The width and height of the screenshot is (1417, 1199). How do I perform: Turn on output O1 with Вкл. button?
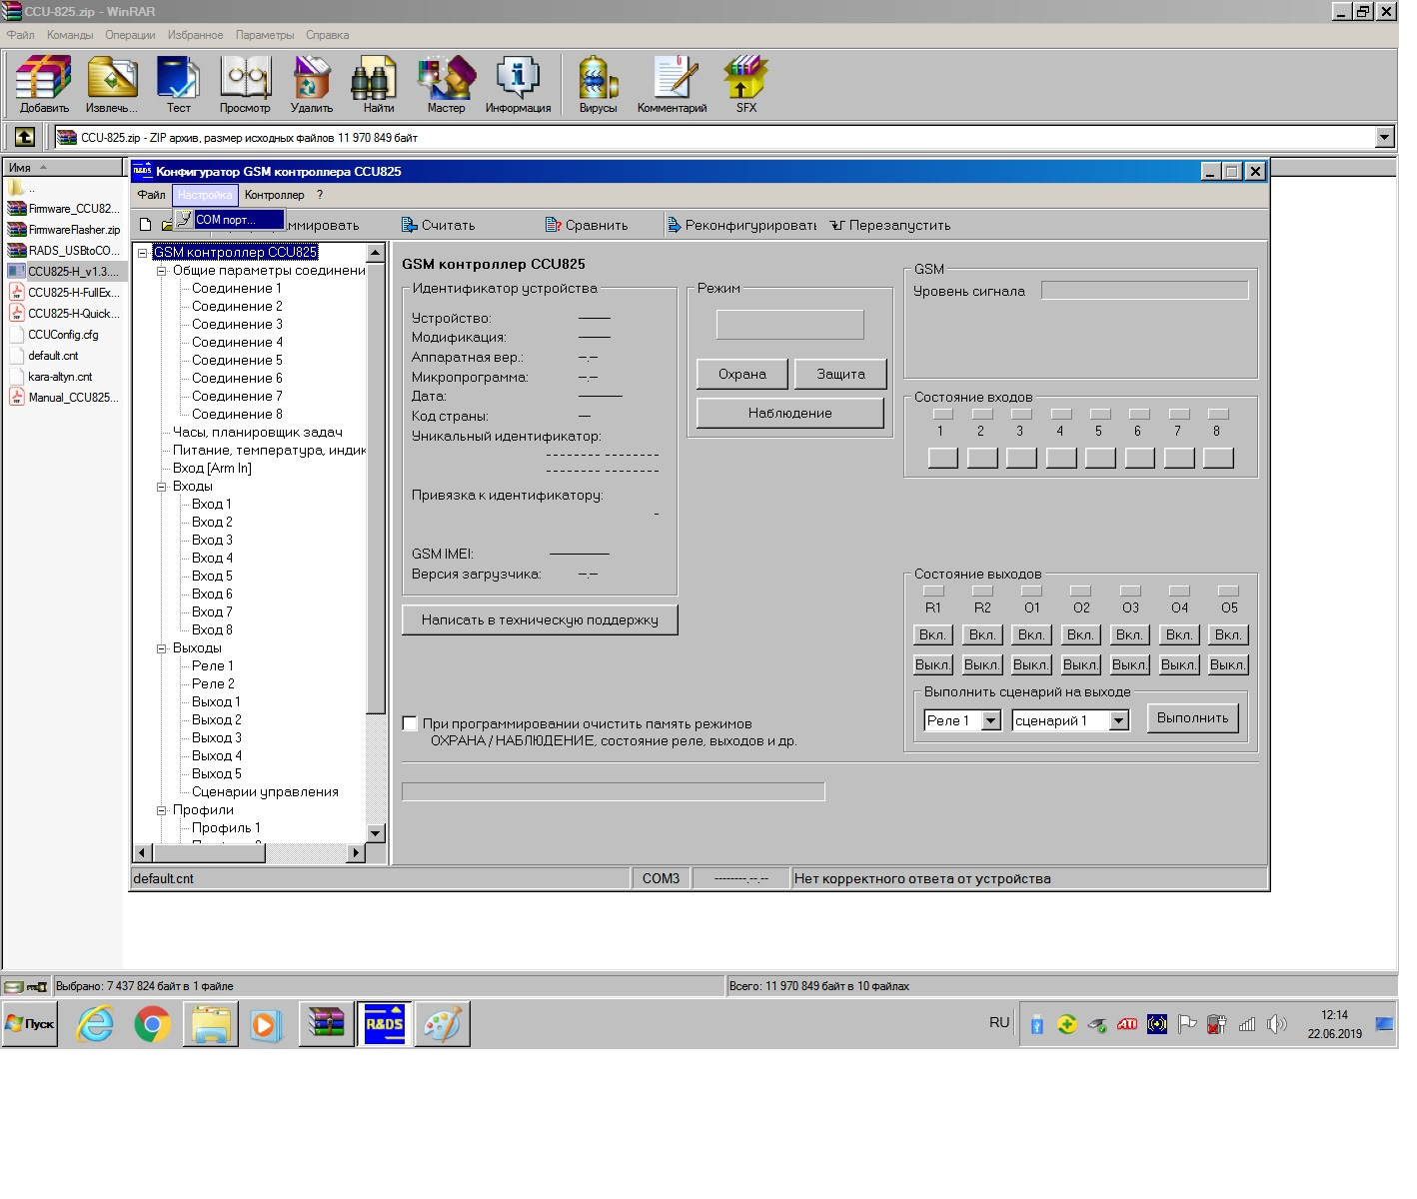pos(1031,634)
